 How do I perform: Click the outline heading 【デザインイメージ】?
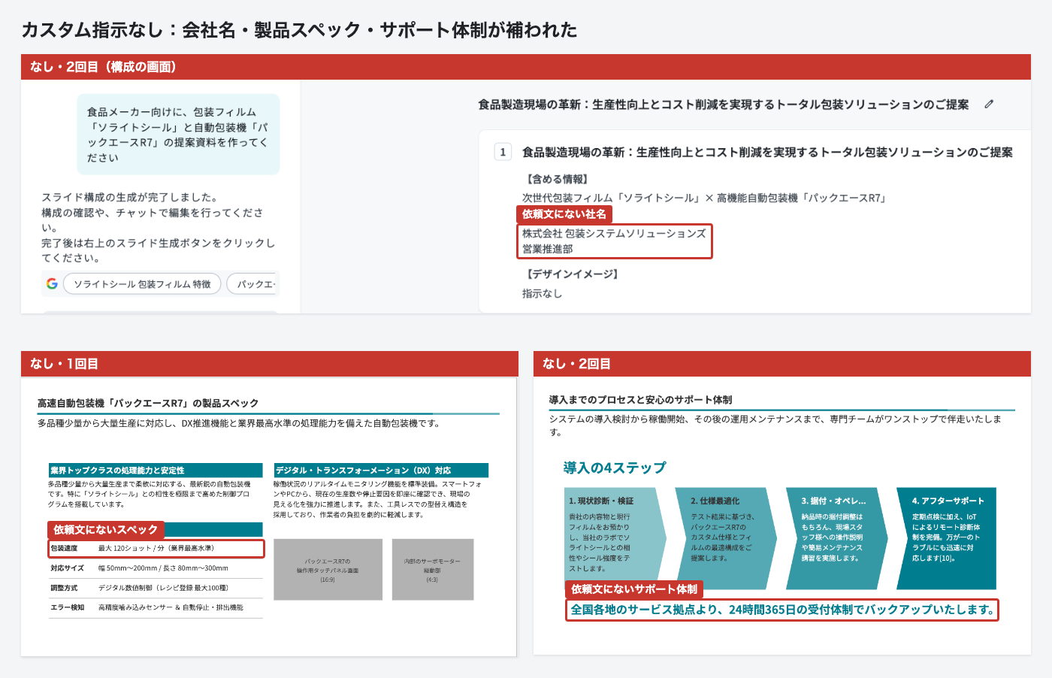pyautogui.click(x=572, y=274)
